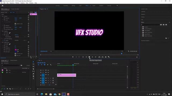Viewport: 172px width, 96px height.
Task: Toggle Use End Color checkbox
Action: pos(15,54)
